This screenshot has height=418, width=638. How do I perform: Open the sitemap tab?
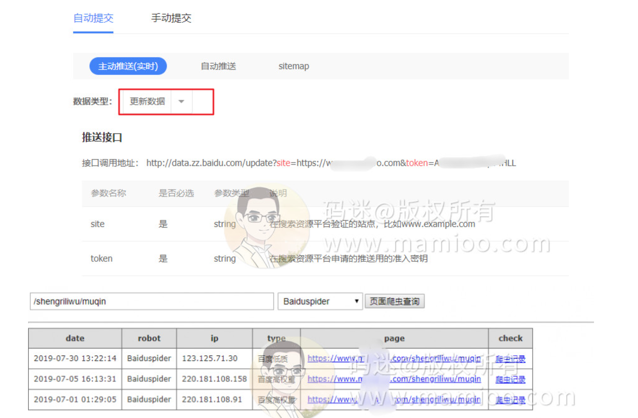click(x=293, y=66)
